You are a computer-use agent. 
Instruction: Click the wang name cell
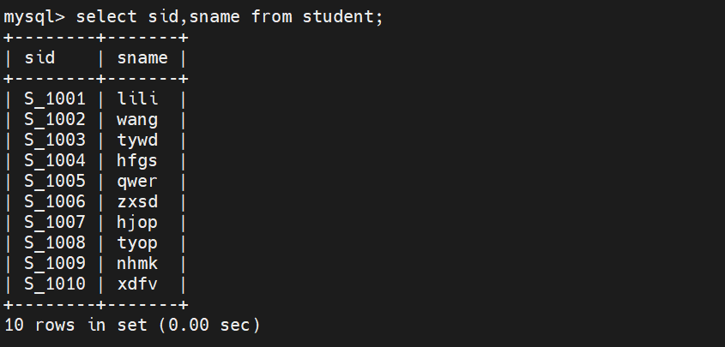click(x=137, y=119)
